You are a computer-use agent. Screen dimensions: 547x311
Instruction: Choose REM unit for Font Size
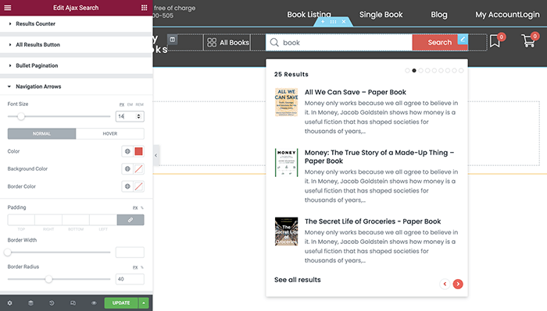click(140, 104)
